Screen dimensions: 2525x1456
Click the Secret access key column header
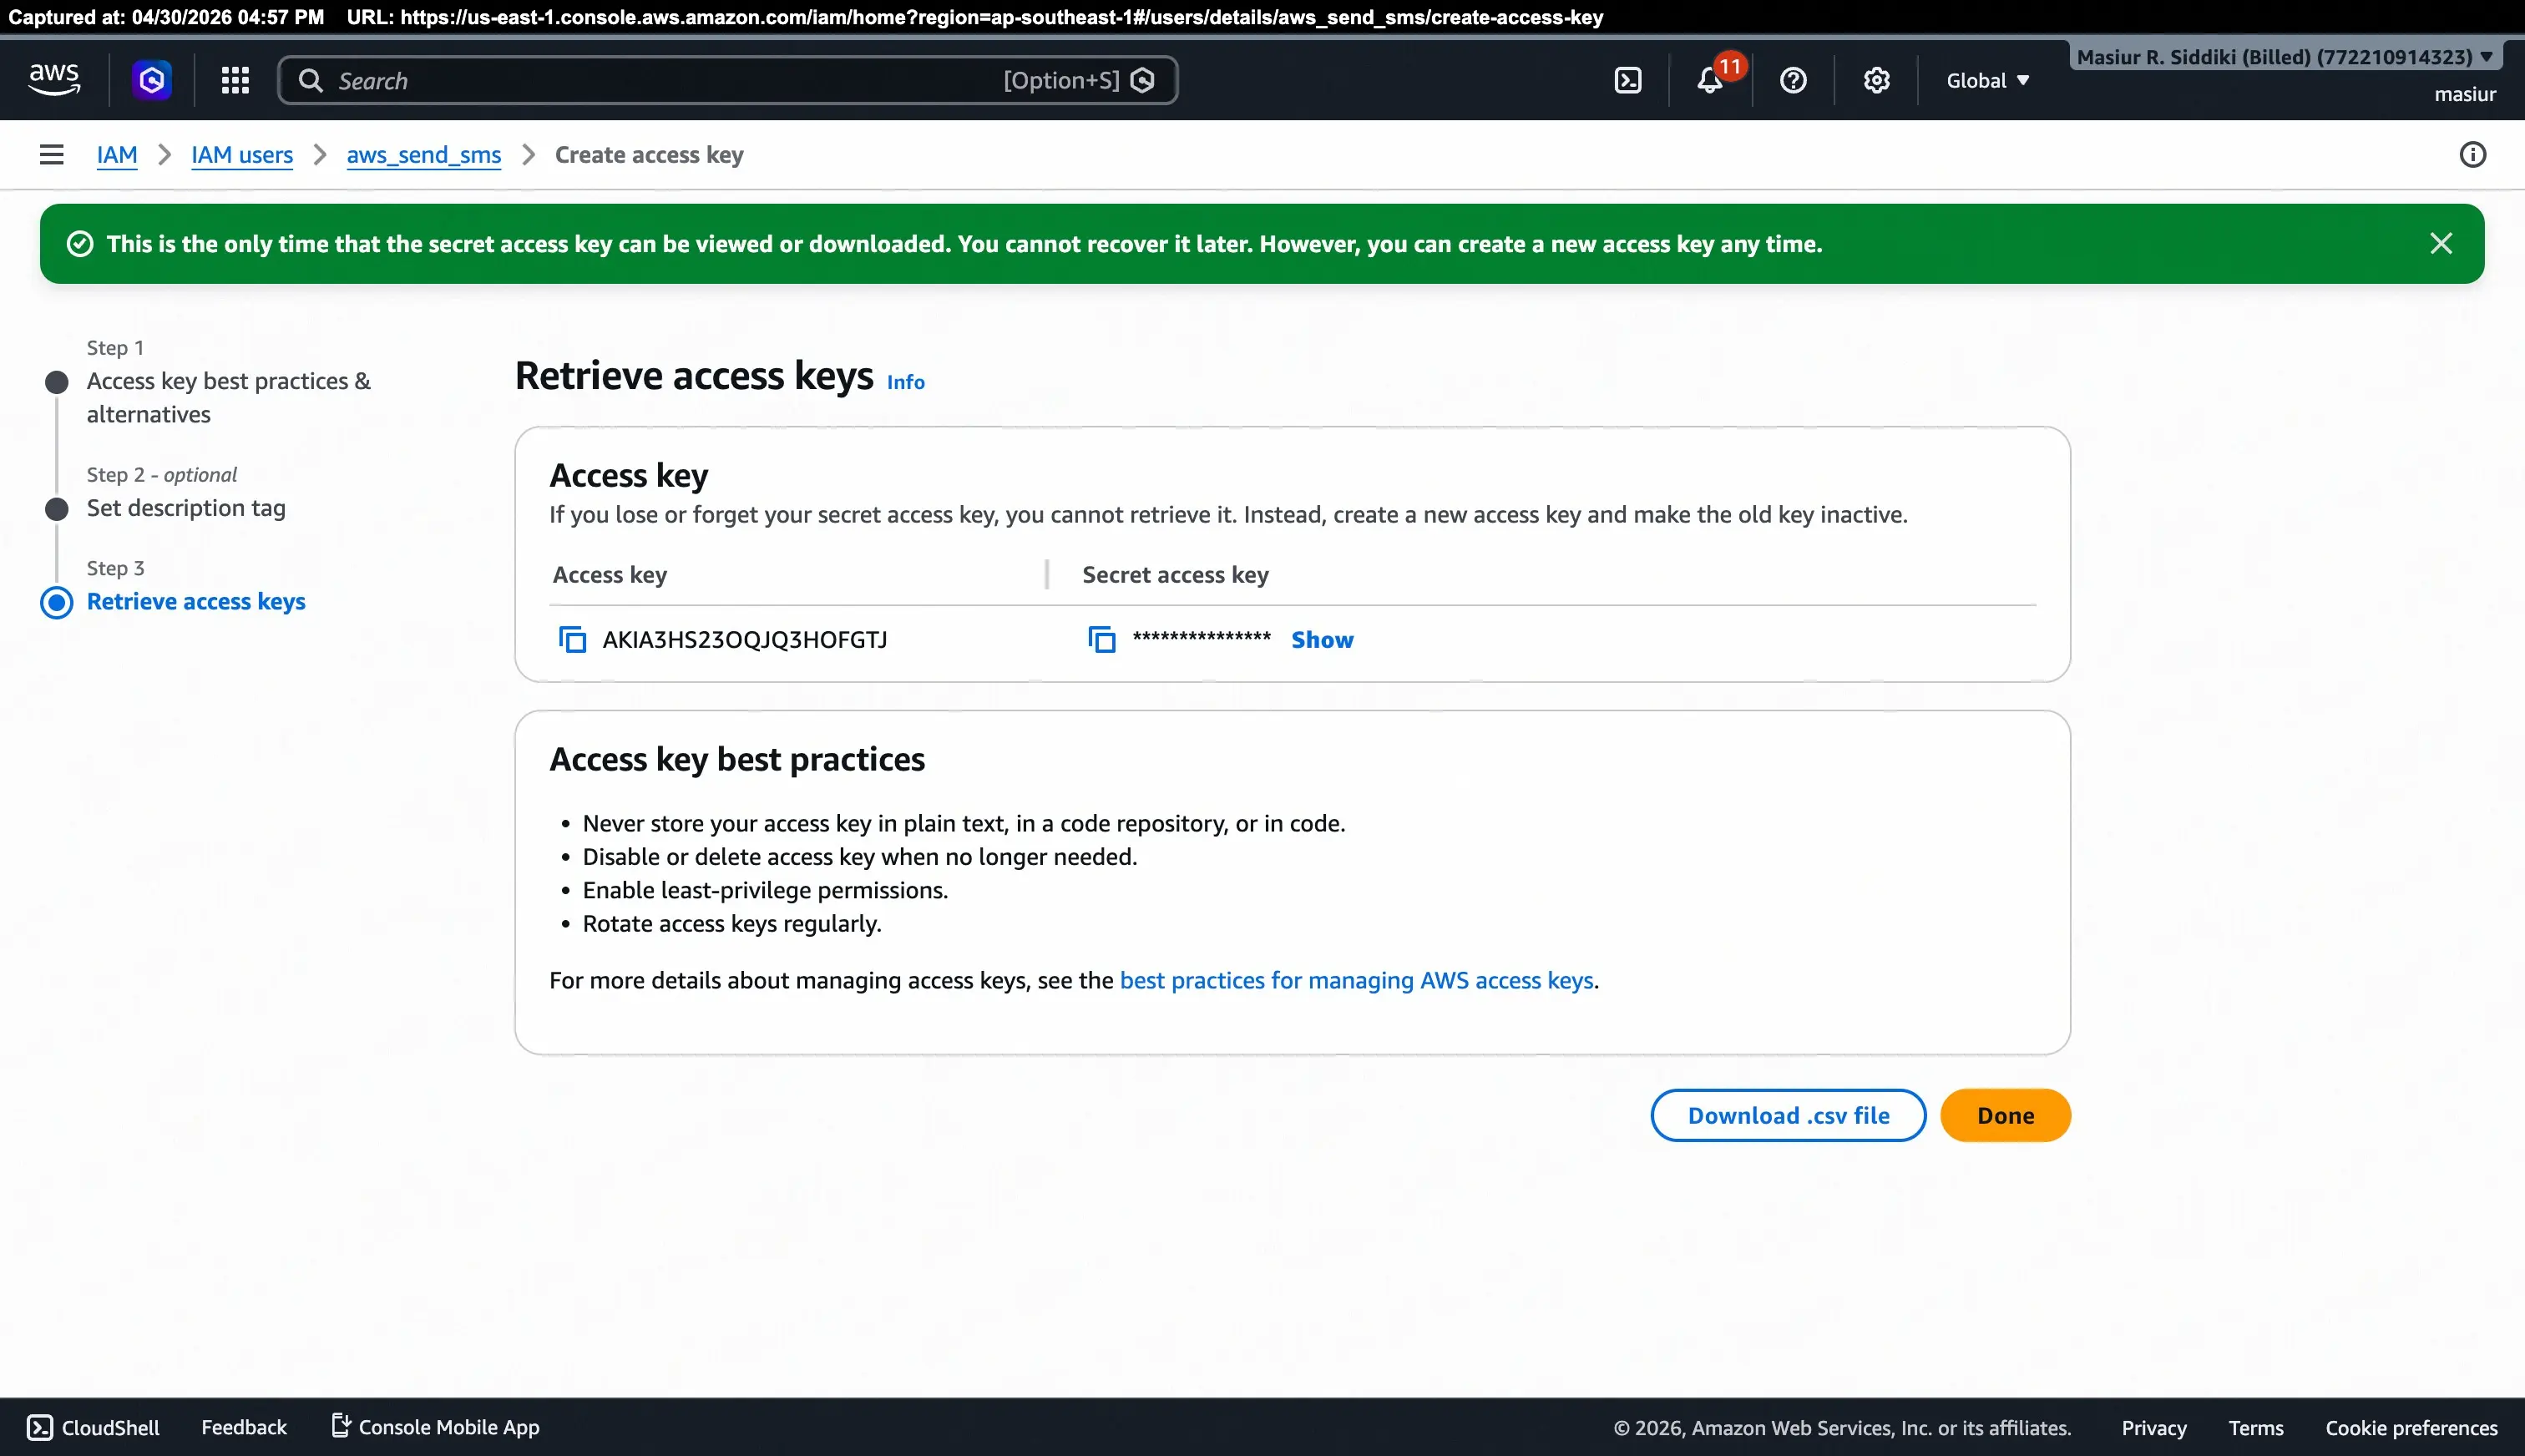click(1175, 575)
